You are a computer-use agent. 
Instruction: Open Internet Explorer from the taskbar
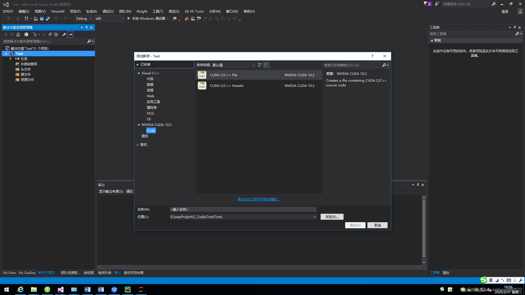tap(21, 289)
